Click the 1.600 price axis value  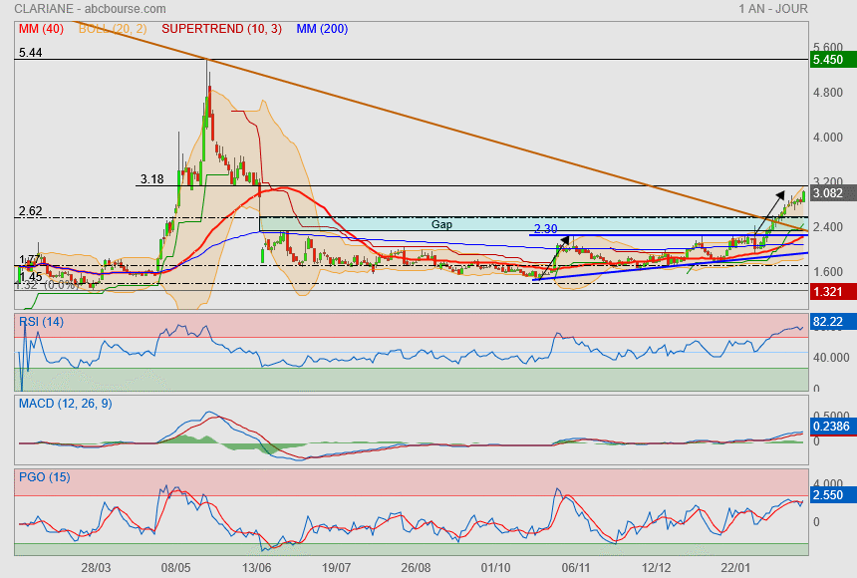[828, 272]
